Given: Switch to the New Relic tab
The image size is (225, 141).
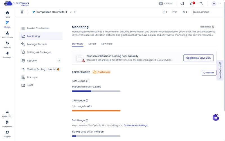Looking at the screenshot, I should click(x=107, y=44).
